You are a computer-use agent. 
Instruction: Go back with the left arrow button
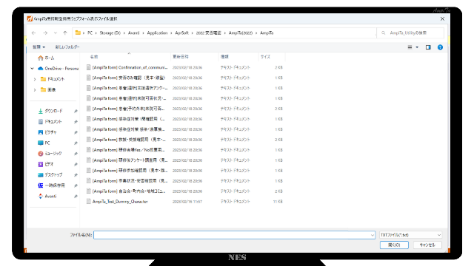pyautogui.click(x=33, y=33)
